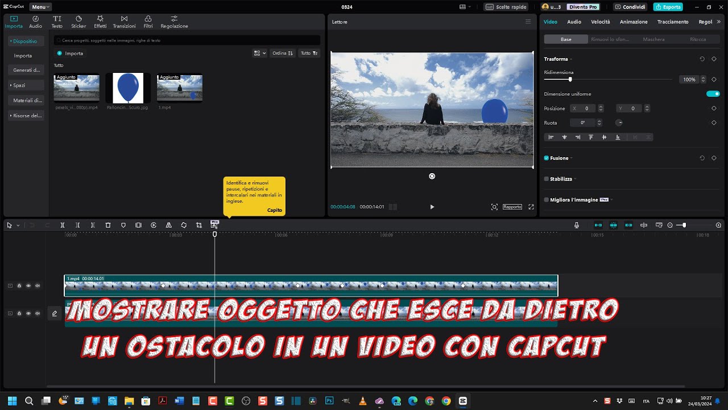Add a marker with the shield-shaped icon
The height and width of the screenshot is (410, 728).
pos(123,225)
